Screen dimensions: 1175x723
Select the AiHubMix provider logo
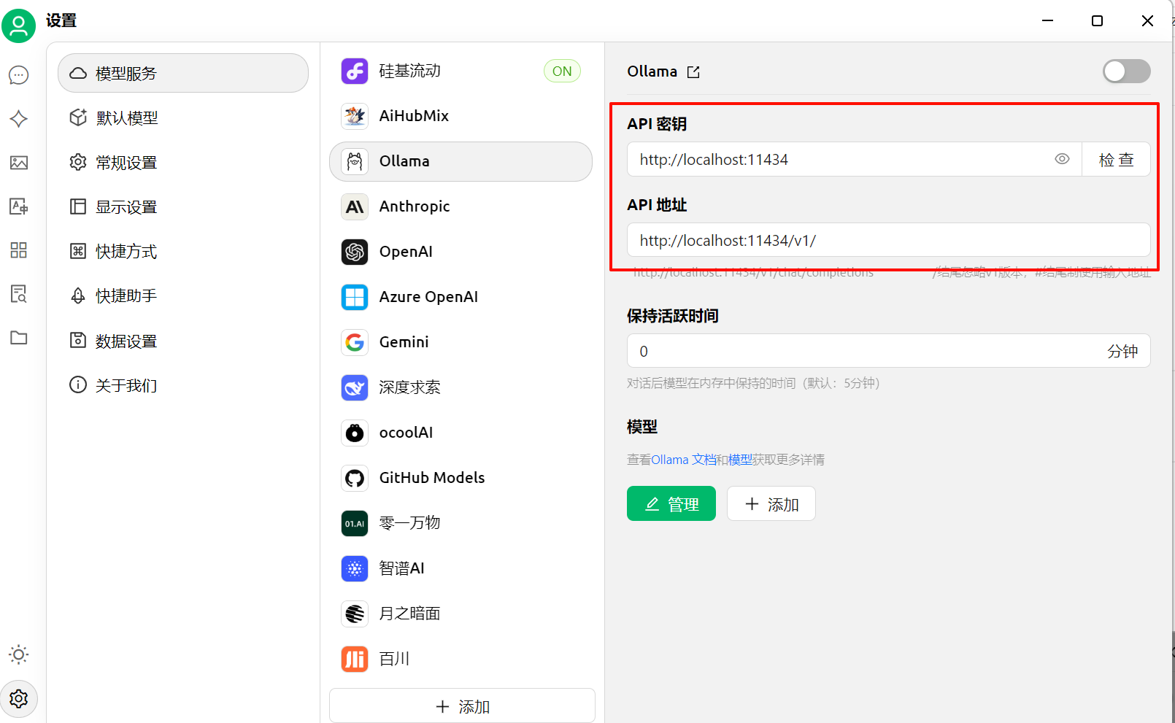click(355, 116)
